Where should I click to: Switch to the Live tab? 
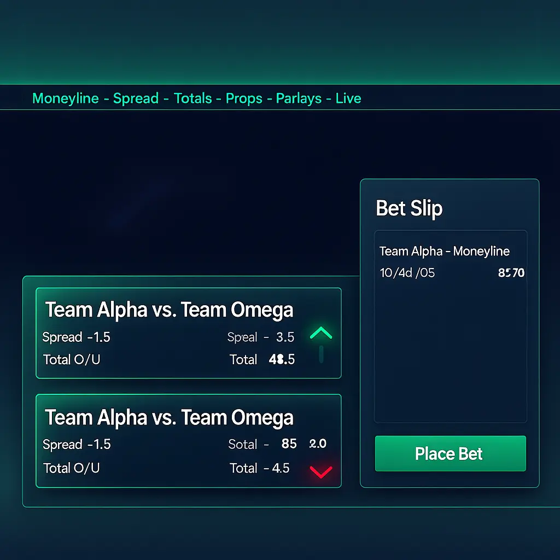(348, 98)
